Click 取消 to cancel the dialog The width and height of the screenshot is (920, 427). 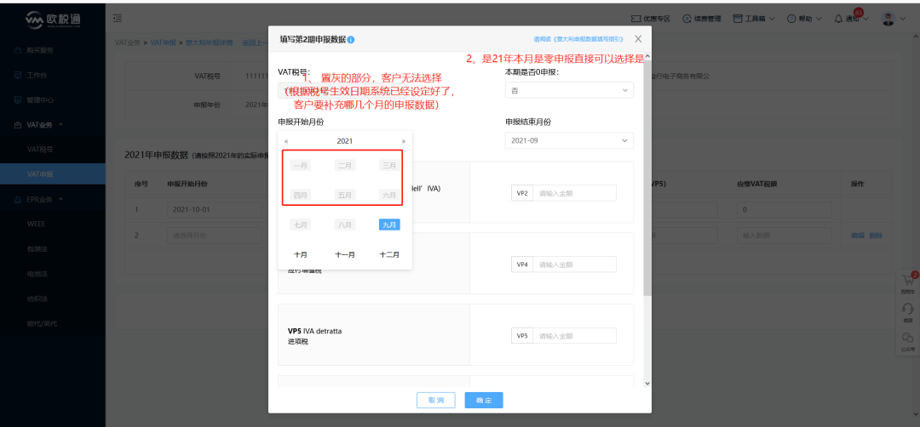point(436,400)
